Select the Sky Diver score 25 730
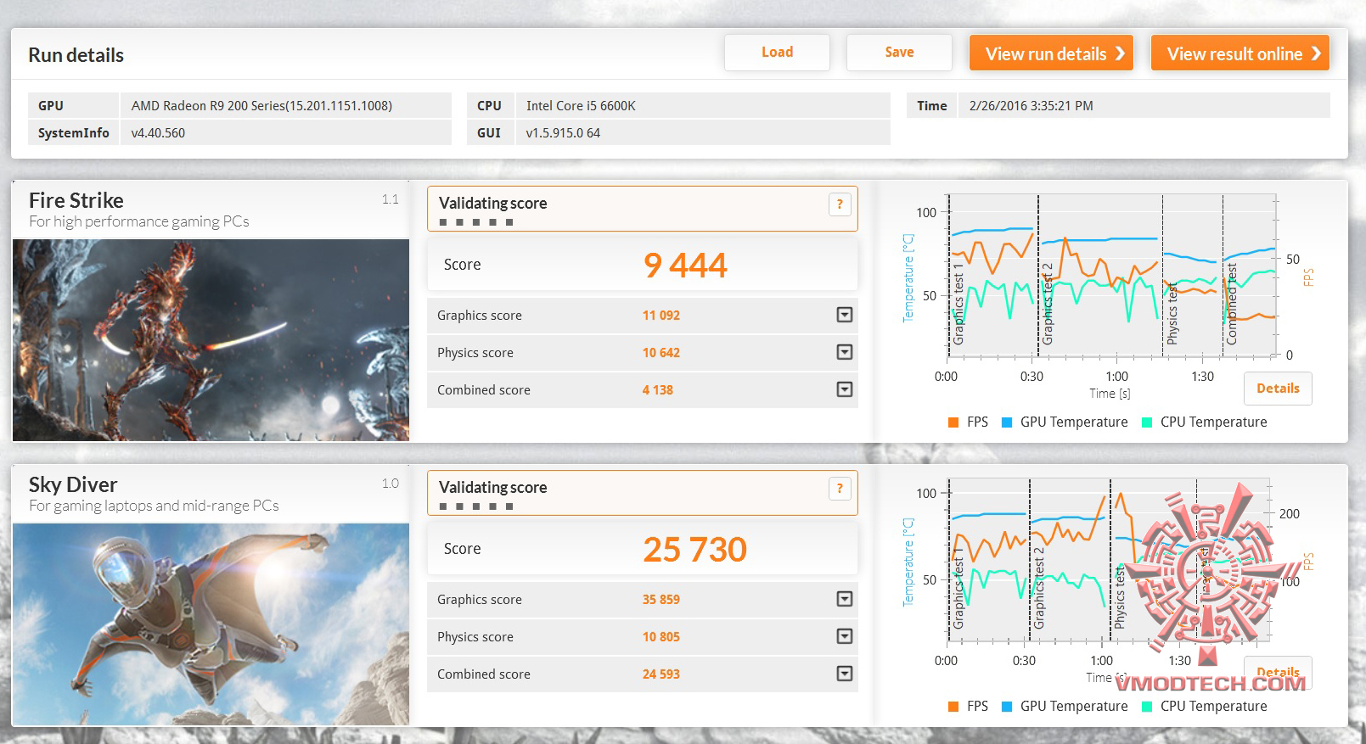The height and width of the screenshot is (744, 1366). (x=694, y=550)
